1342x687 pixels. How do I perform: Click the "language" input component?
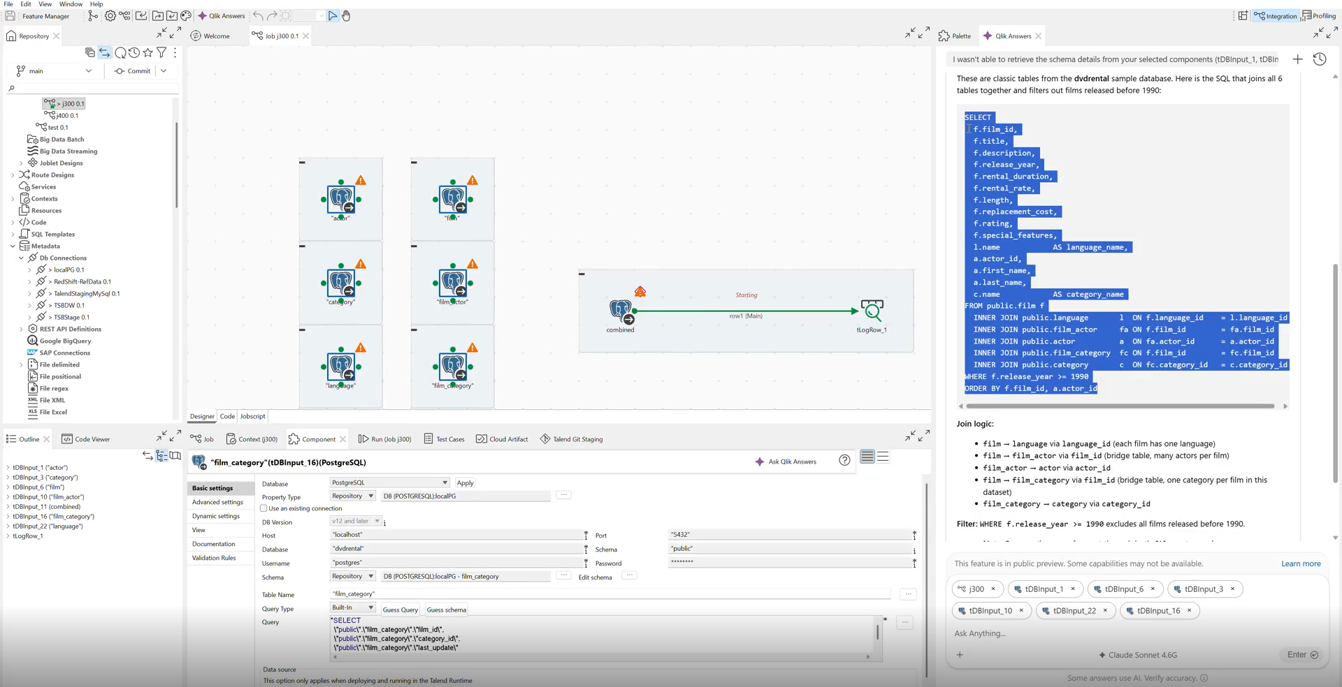point(341,367)
